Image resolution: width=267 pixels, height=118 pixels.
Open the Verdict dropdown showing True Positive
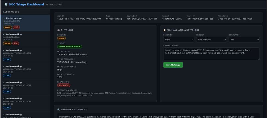click(211, 40)
